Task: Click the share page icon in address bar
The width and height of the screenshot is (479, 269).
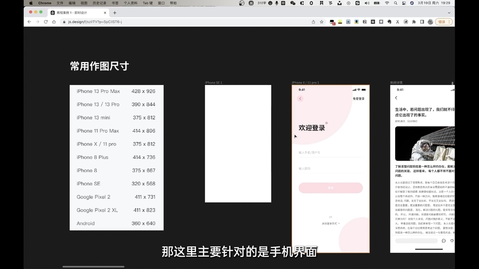Action: click(x=313, y=22)
